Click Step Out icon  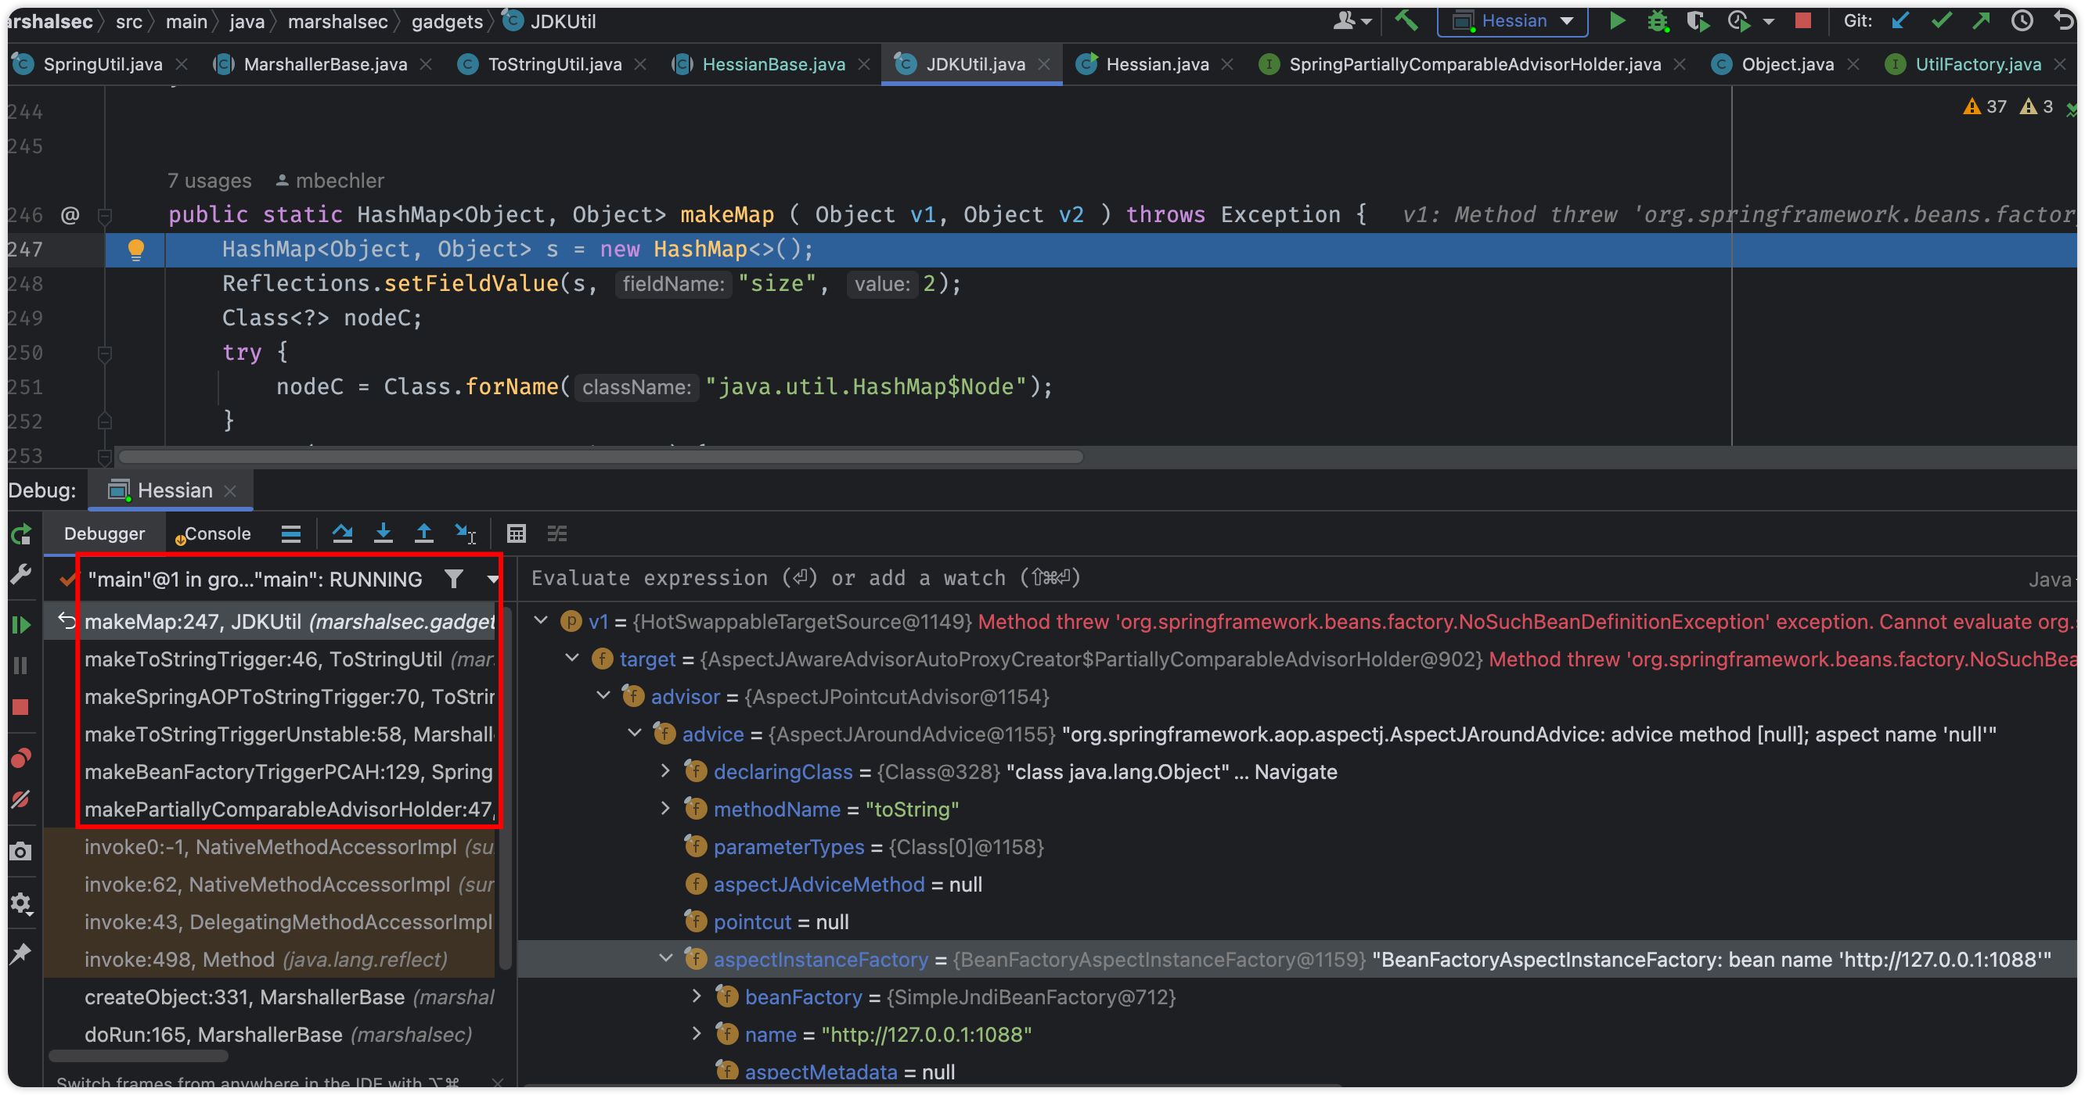(423, 533)
